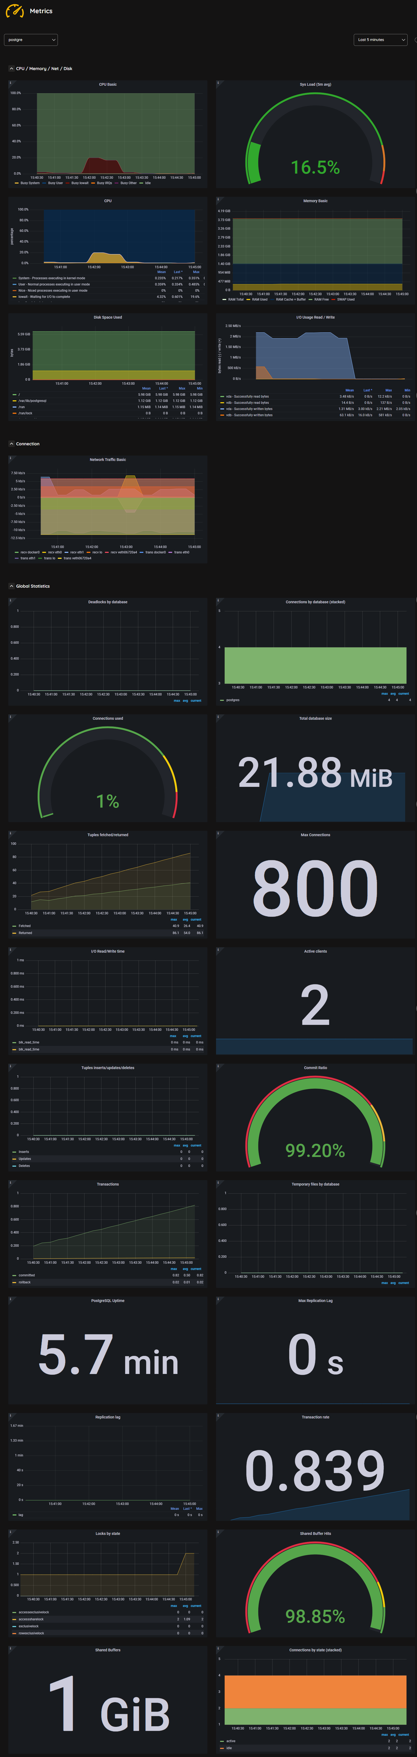This screenshot has height=1757, width=417.
Task: Open info icon on Total database size panel
Action: [x=218, y=718]
